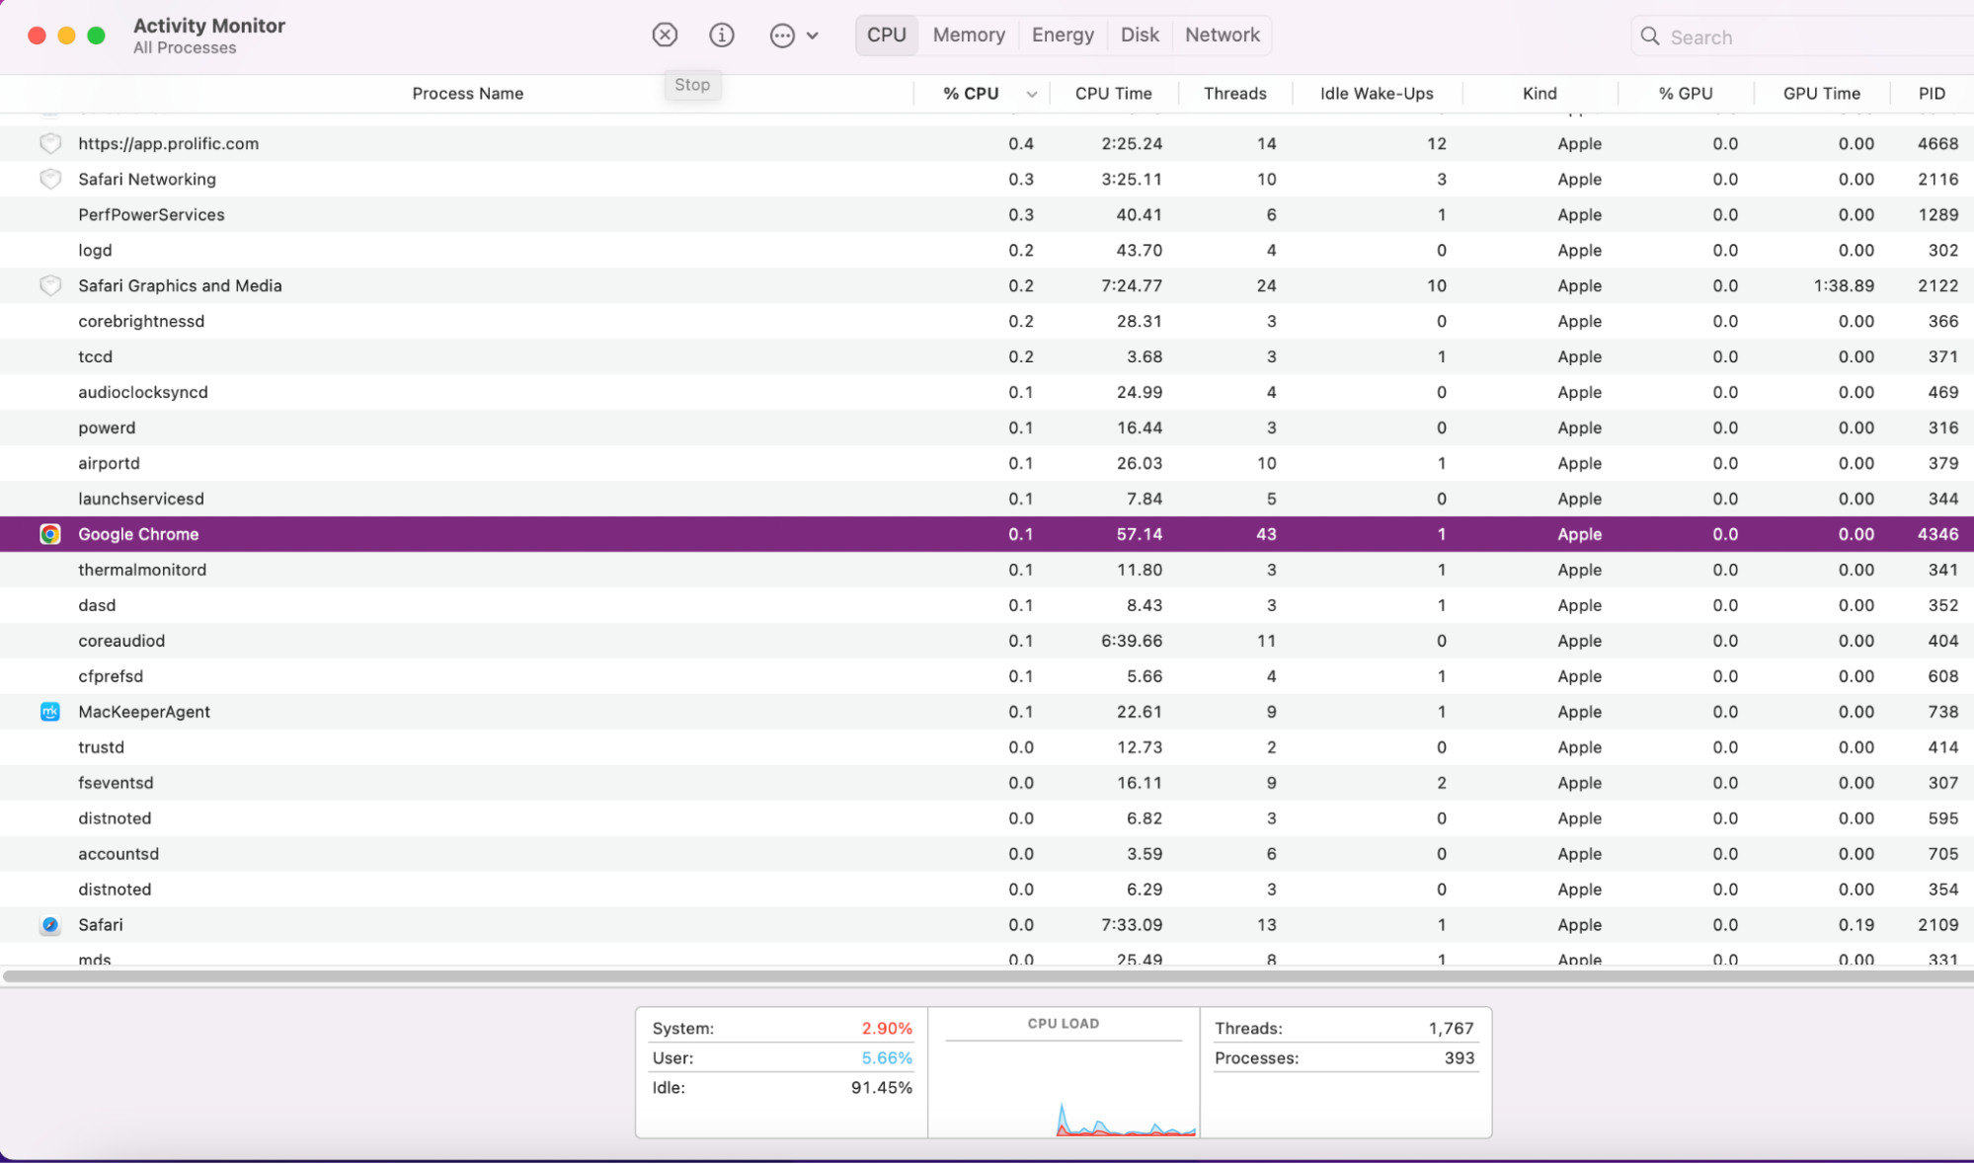Click the MacKeeperAgent icon
The image size is (1974, 1164).
point(50,712)
